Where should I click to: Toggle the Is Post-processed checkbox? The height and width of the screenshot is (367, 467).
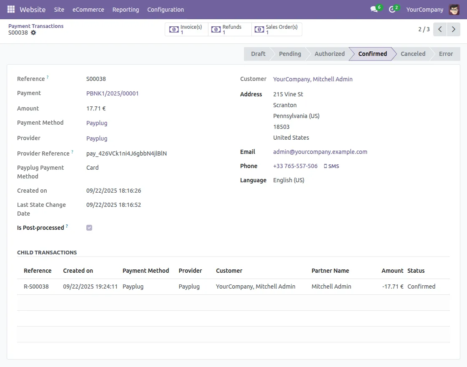(89, 228)
